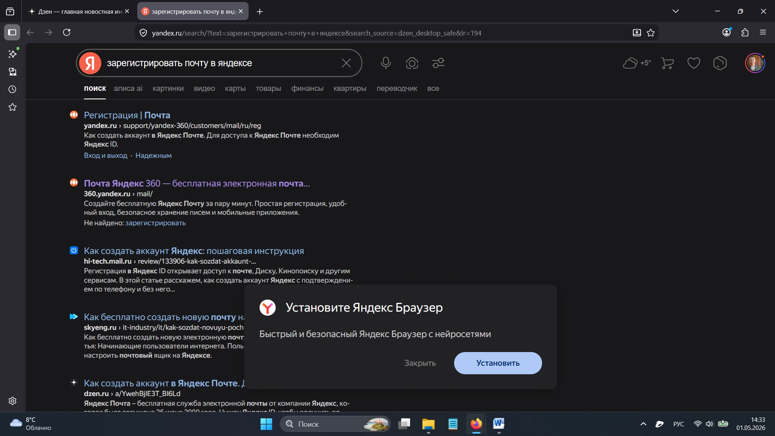Click the install/download icon in address bar
Screen dimensions: 775x436
pyautogui.click(x=637, y=33)
